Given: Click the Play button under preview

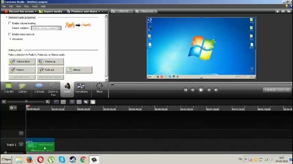Looking at the screenshot, I should (201, 90).
